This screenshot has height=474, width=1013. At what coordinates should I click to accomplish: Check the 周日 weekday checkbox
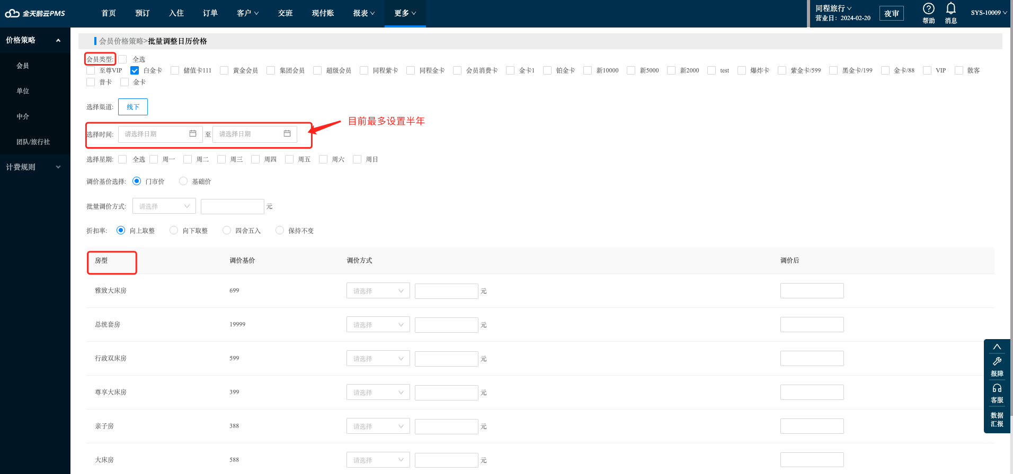point(357,159)
